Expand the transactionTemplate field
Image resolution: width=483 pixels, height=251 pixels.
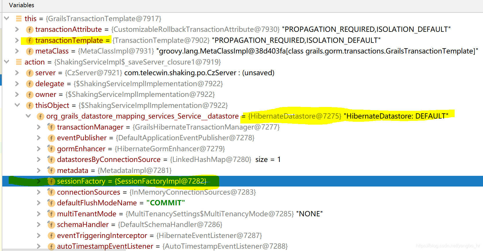[x=17, y=40]
